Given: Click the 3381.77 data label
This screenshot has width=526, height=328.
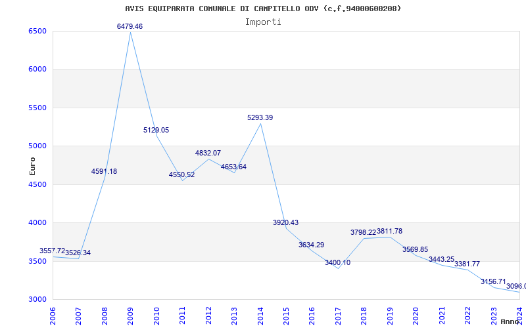Looking at the screenshot, I should (x=467, y=264).
